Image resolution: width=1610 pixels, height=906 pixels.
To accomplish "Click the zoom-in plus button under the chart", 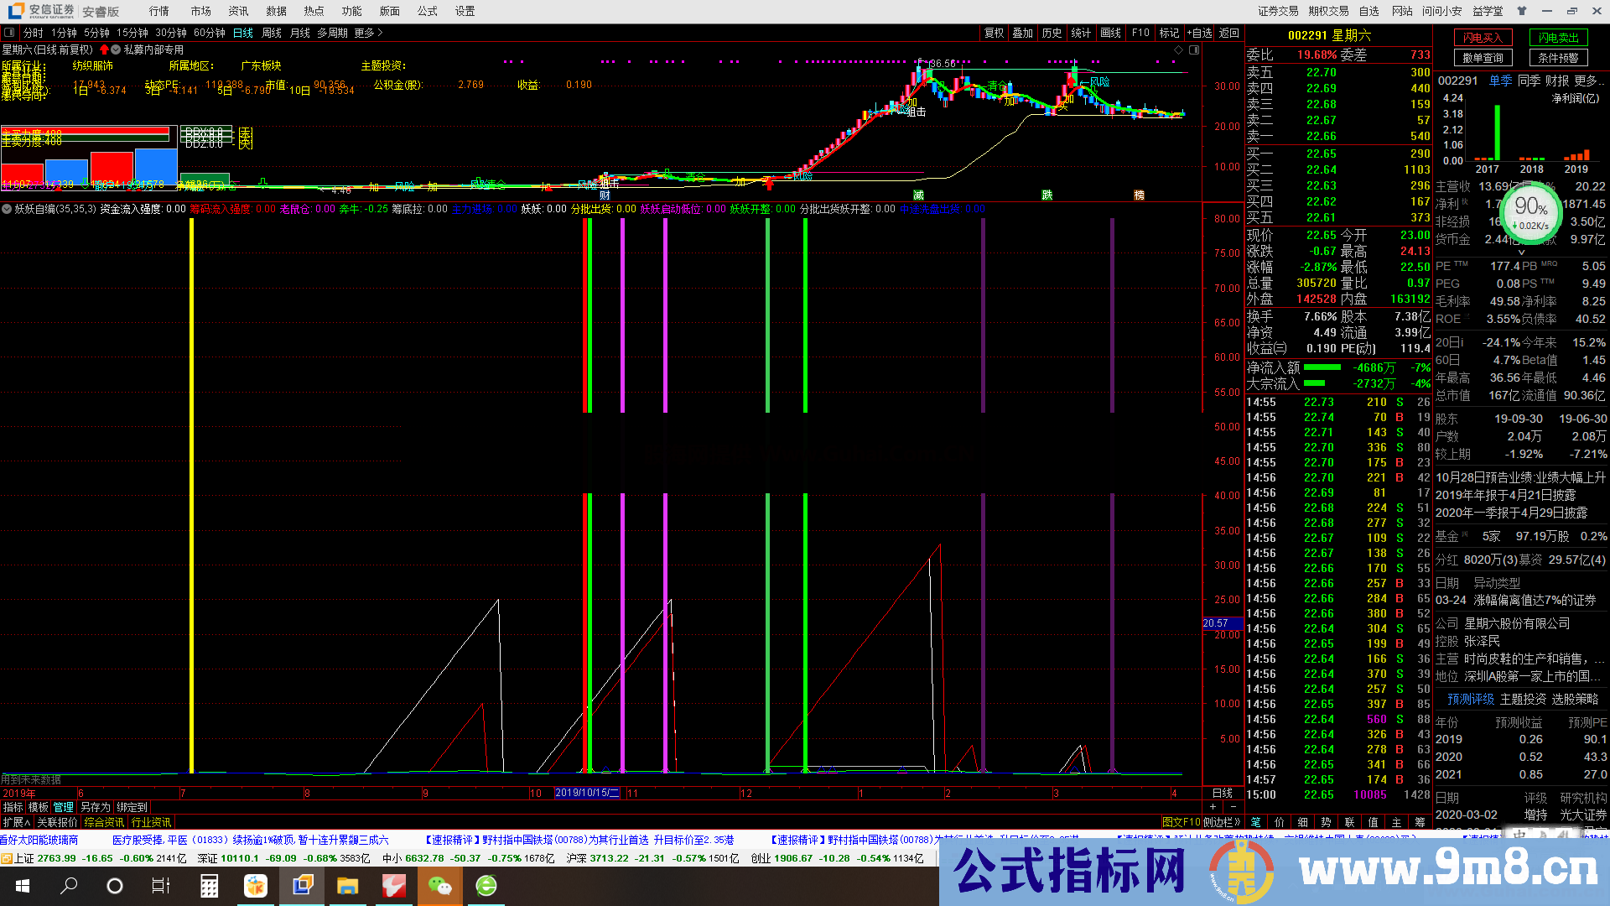I will 1213,806.
